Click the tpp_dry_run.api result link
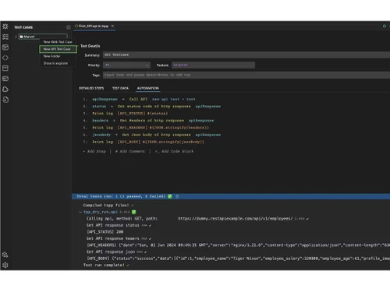 (100, 212)
